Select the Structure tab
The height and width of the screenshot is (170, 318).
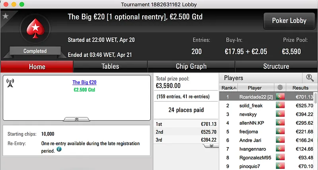276,66
